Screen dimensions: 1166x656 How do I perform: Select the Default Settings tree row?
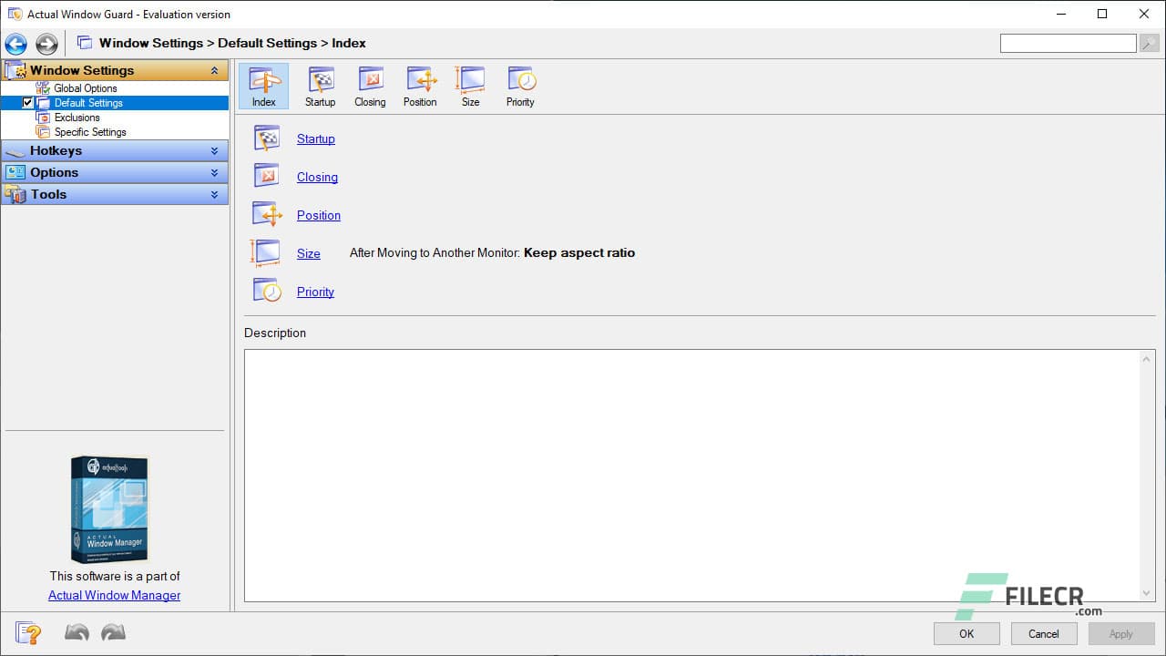click(x=115, y=103)
